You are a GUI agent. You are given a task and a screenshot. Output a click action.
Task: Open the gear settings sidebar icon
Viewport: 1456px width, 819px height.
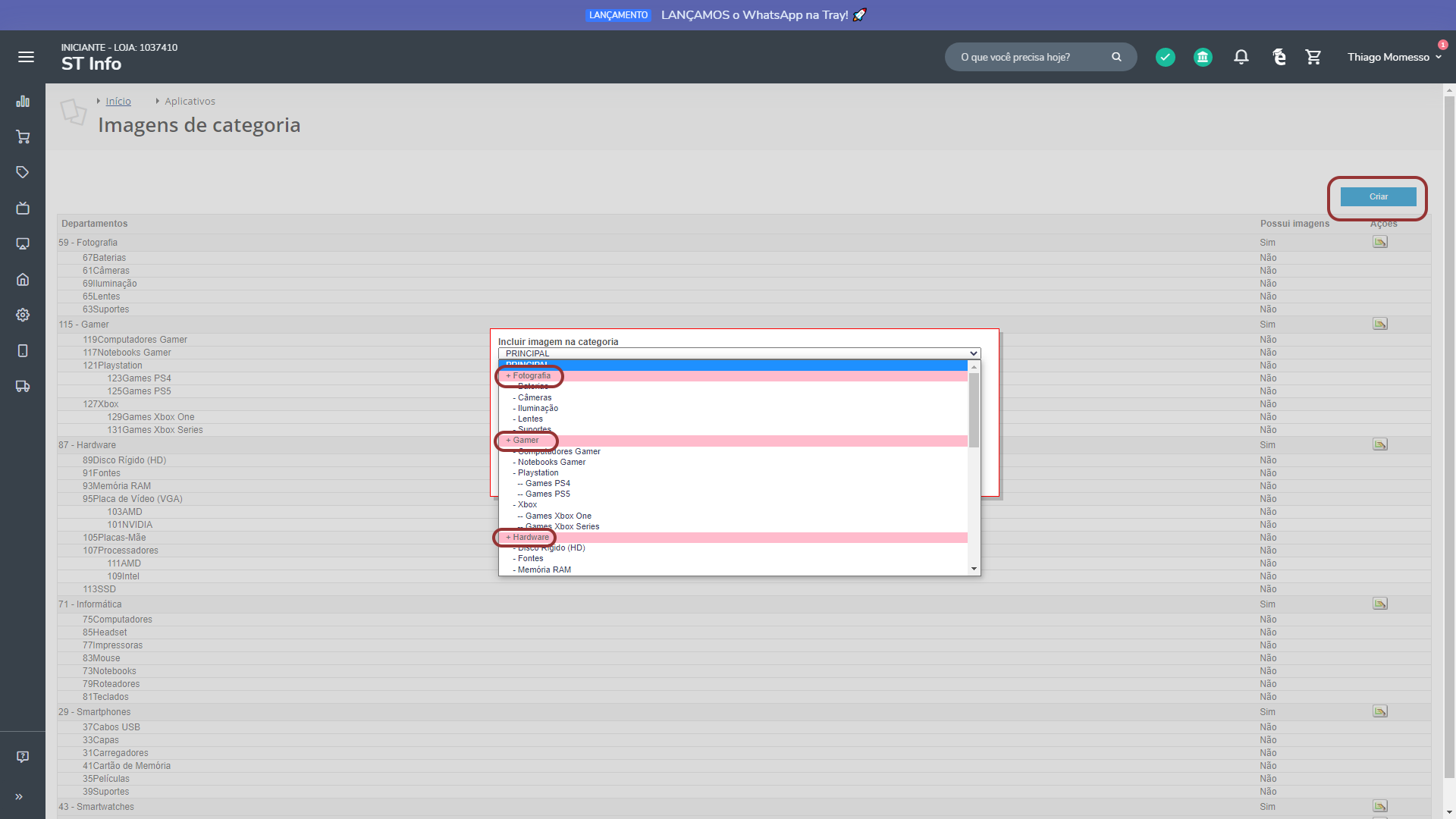tap(23, 315)
